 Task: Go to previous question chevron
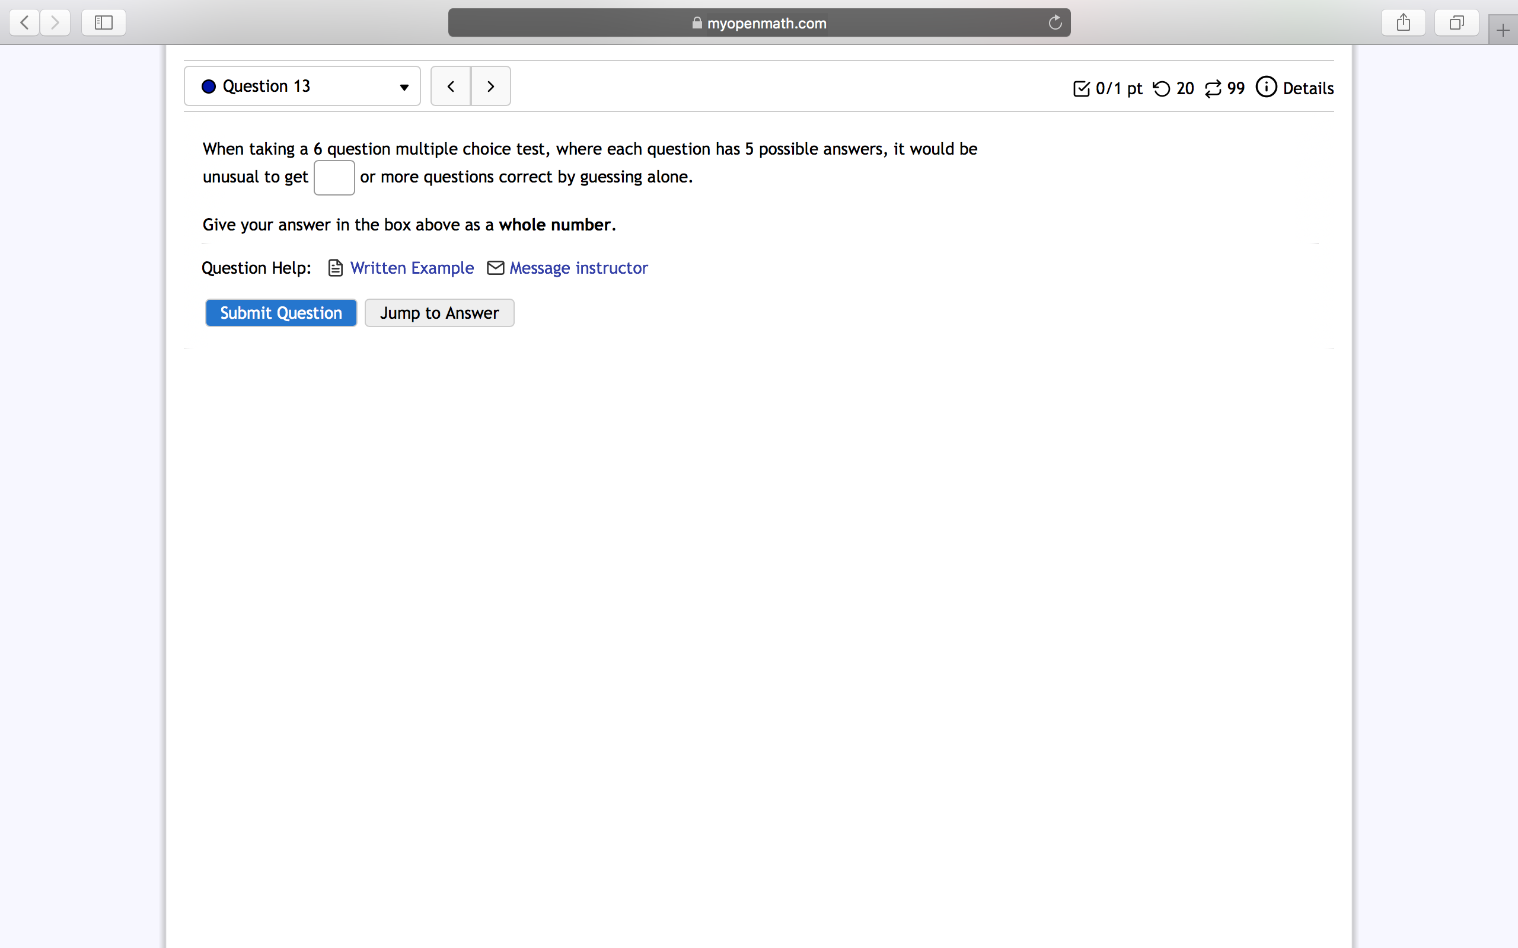[x=451, y=87]
